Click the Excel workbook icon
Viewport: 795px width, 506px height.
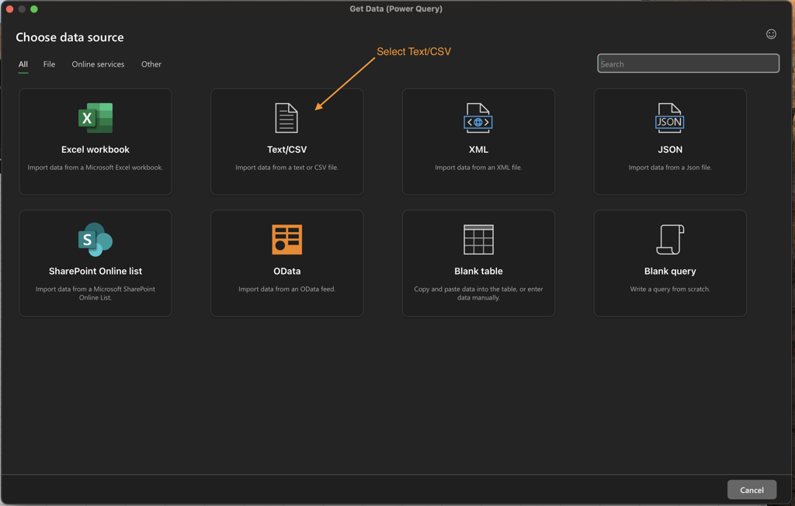pos(95,118)
